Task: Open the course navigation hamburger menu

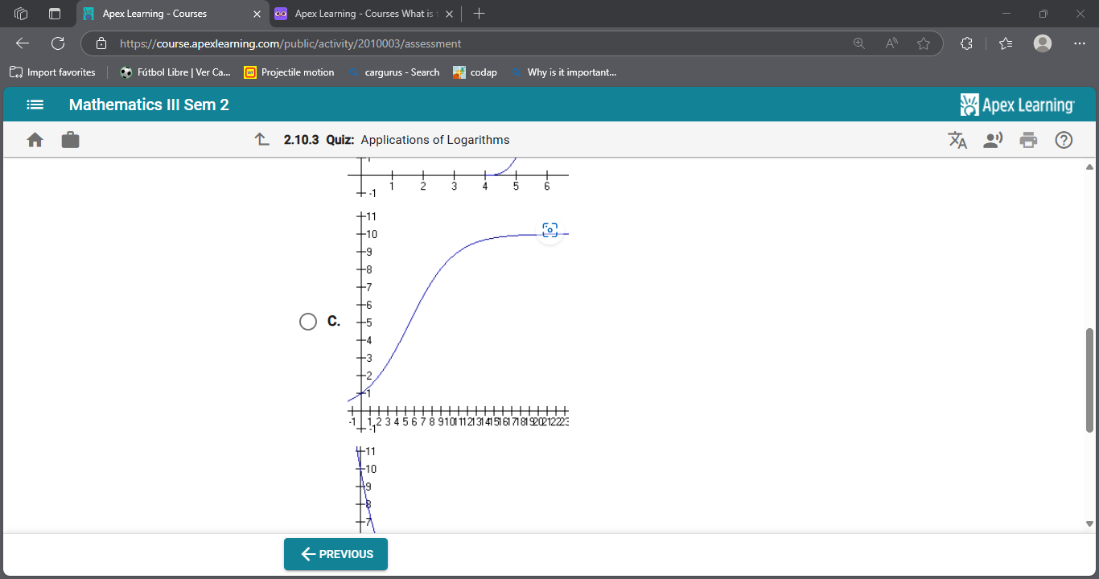Action: [x=35, y=105]
